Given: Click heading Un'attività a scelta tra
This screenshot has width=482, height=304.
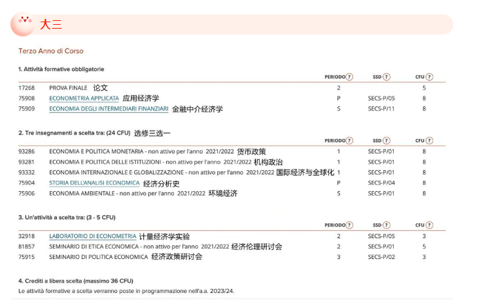Looking at the screenshot, I should pyautogui.click(x=67, y=217).
